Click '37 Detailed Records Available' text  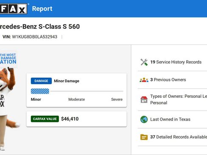[x=179, y=137]
